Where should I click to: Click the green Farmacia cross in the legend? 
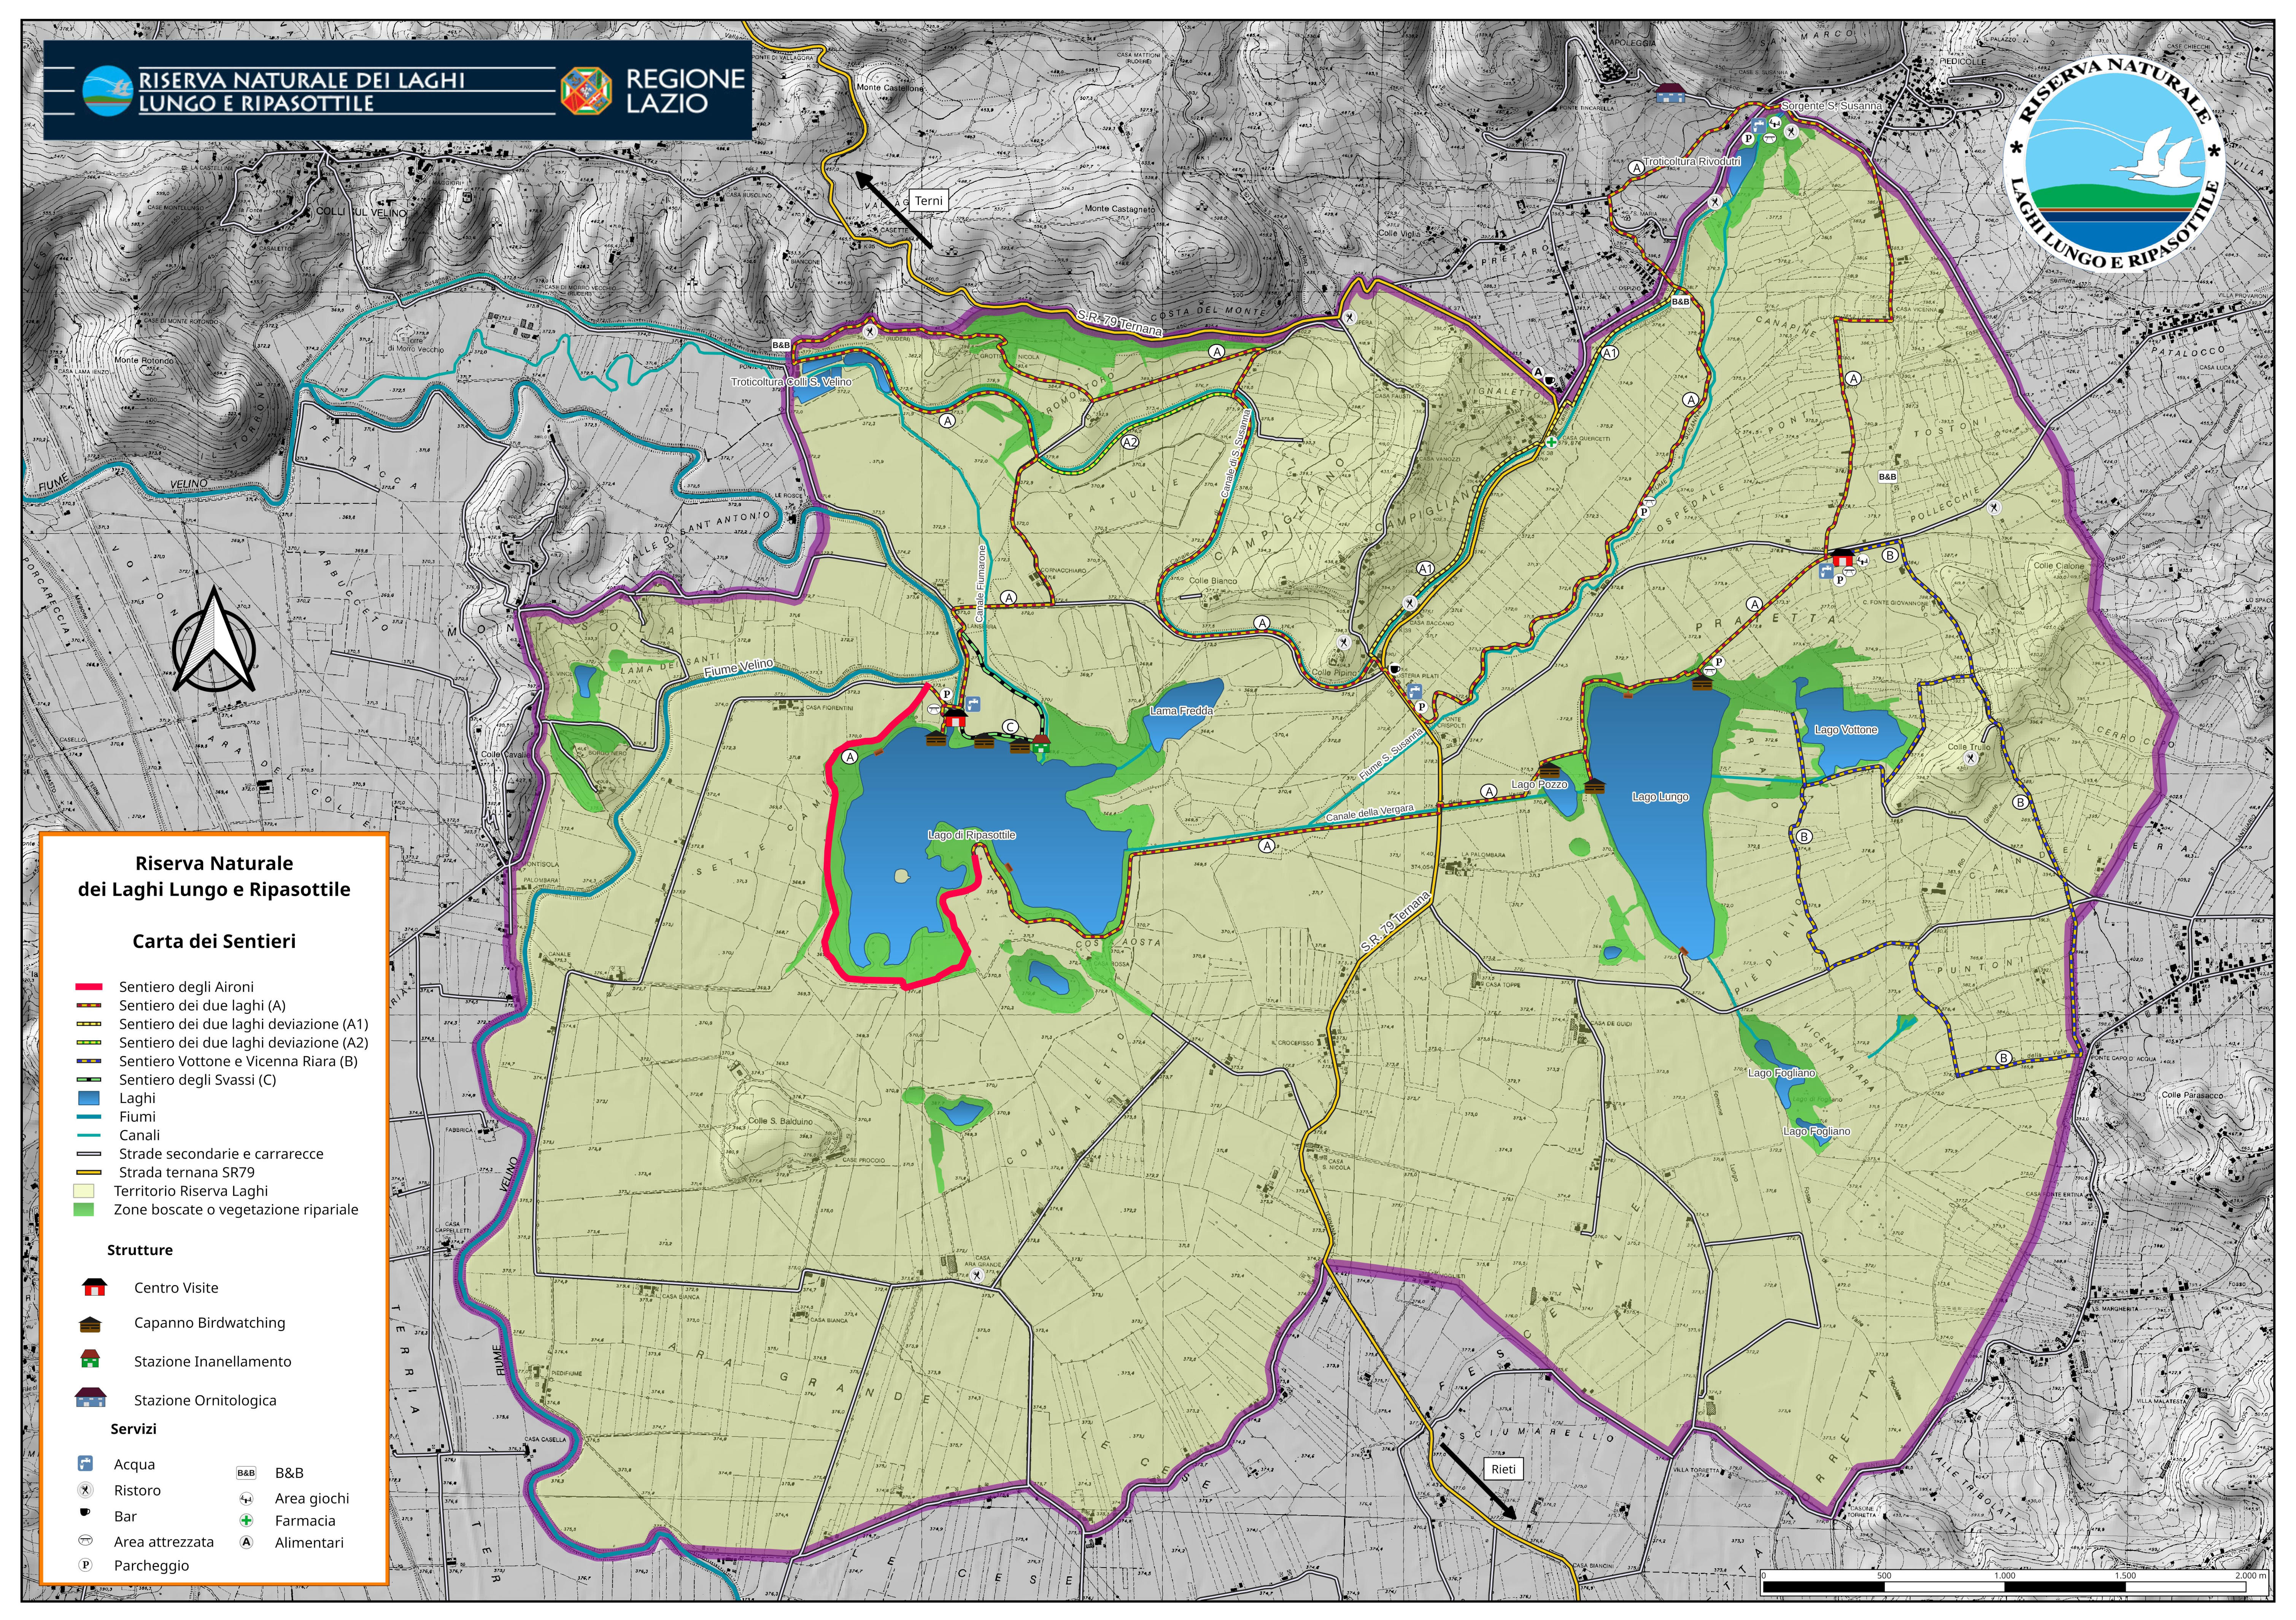pos(247,1520)
